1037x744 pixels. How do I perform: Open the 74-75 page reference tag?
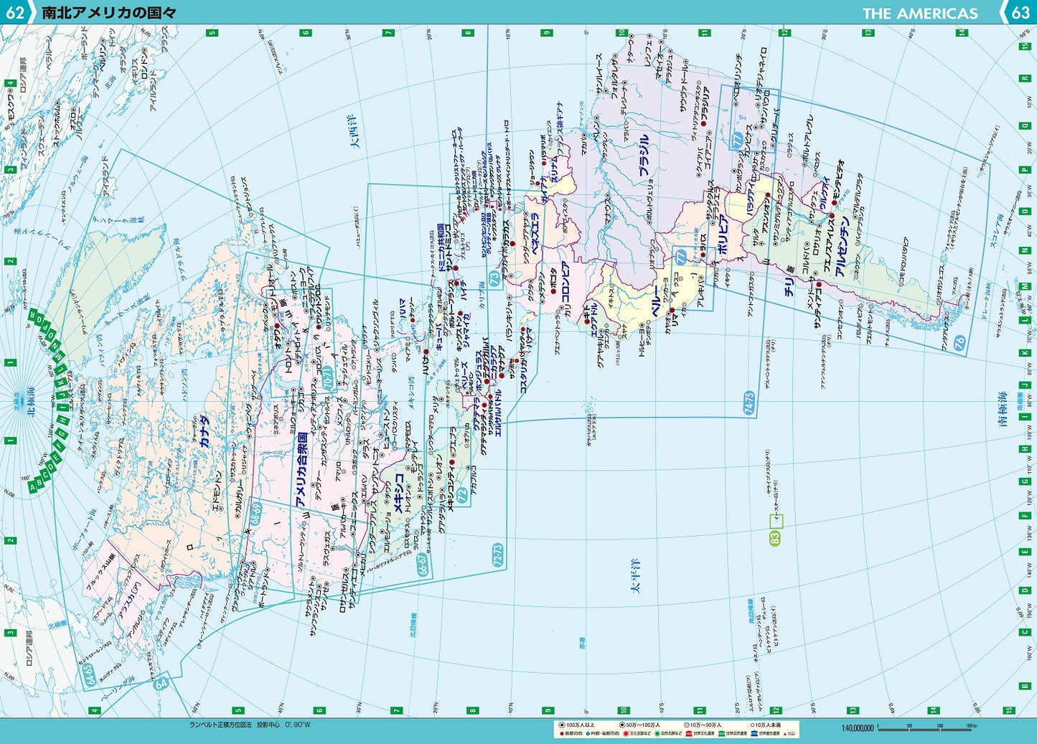coord(749,404)
